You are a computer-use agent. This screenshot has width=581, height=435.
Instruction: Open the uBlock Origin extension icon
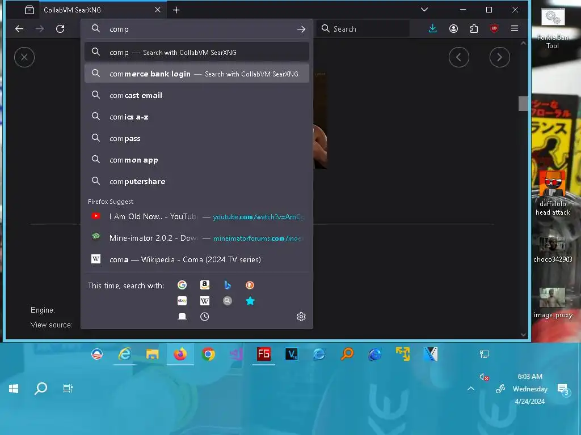[494, 28]
